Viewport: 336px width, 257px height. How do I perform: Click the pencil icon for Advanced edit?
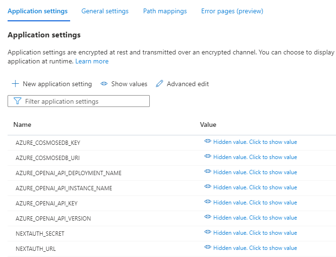pyautogui.click(x=159, y=84)
